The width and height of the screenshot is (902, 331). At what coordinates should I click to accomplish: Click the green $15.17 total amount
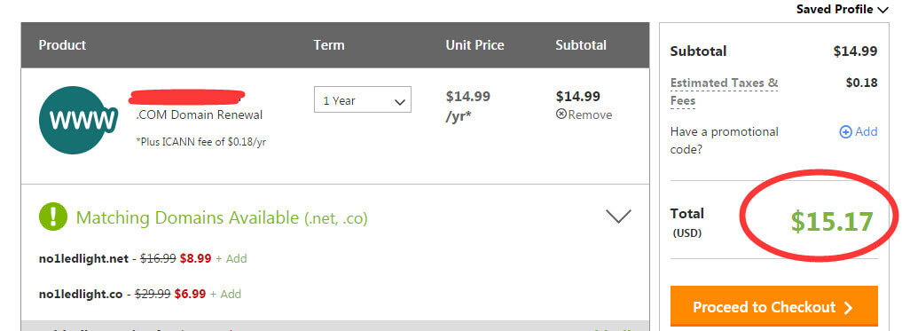832,221
